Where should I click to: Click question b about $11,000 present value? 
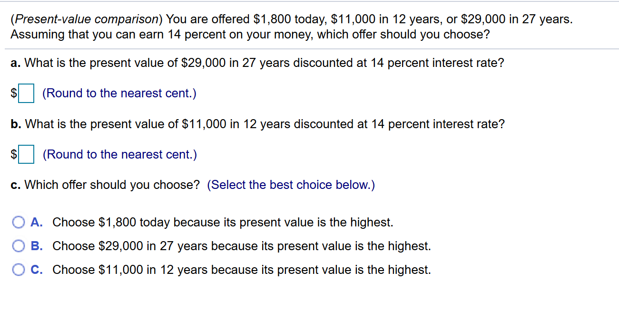[x=257, y=124]
